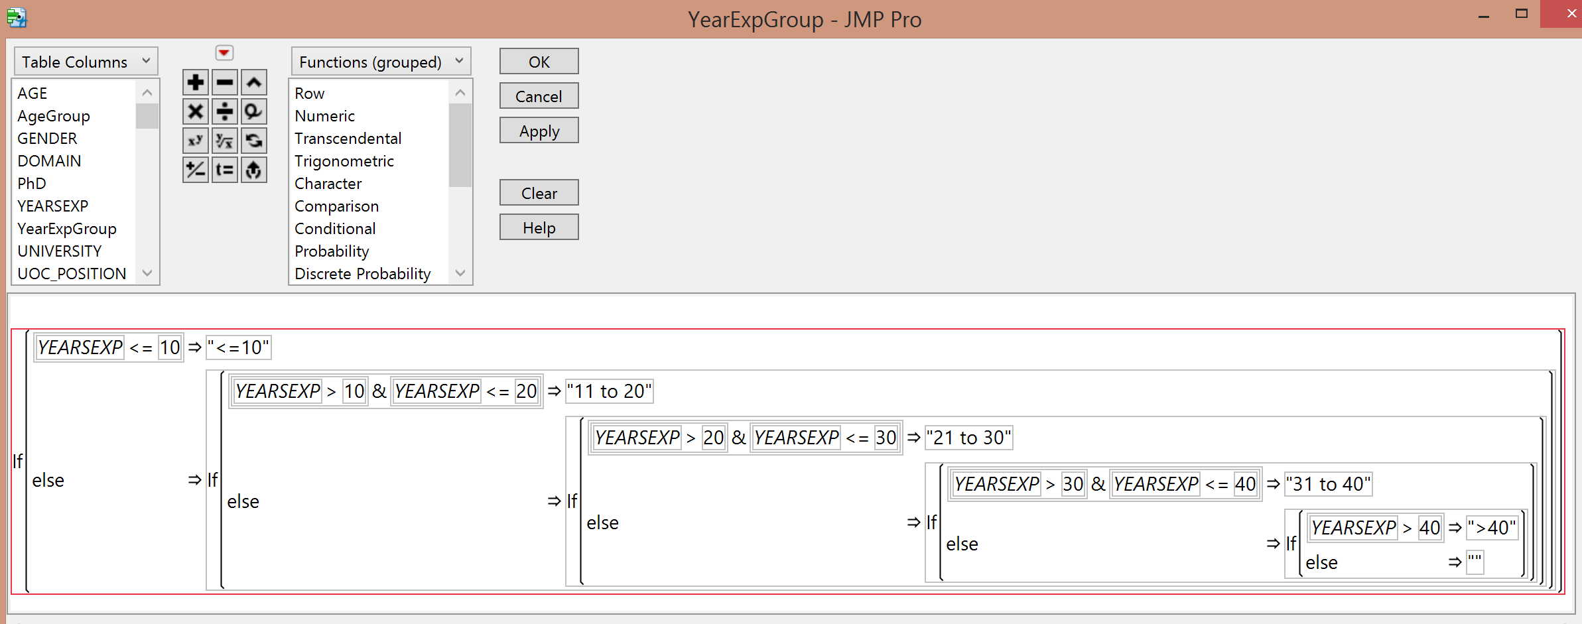This screenshot has height=624, width=1582.
Task: Select the value 10 in YEARSEXP <= 10
Action: click(x=170, y=347)
